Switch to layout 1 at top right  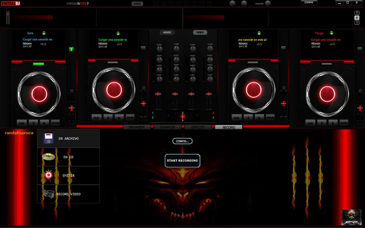tap(357, 13)
